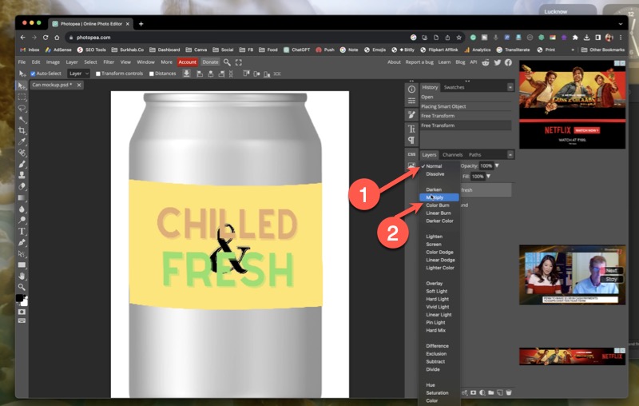Image resolution: width=639 pixels, height=406 pixels.
Task: Click the red Account button
Action: 188,62
